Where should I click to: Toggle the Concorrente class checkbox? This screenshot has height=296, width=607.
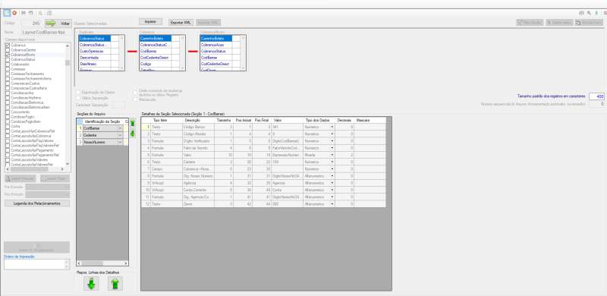[x=8, y=112]
